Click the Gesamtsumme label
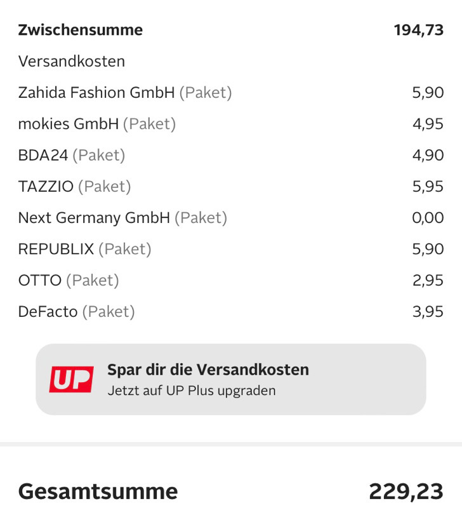The image size is (462, 508). [98, 491]
